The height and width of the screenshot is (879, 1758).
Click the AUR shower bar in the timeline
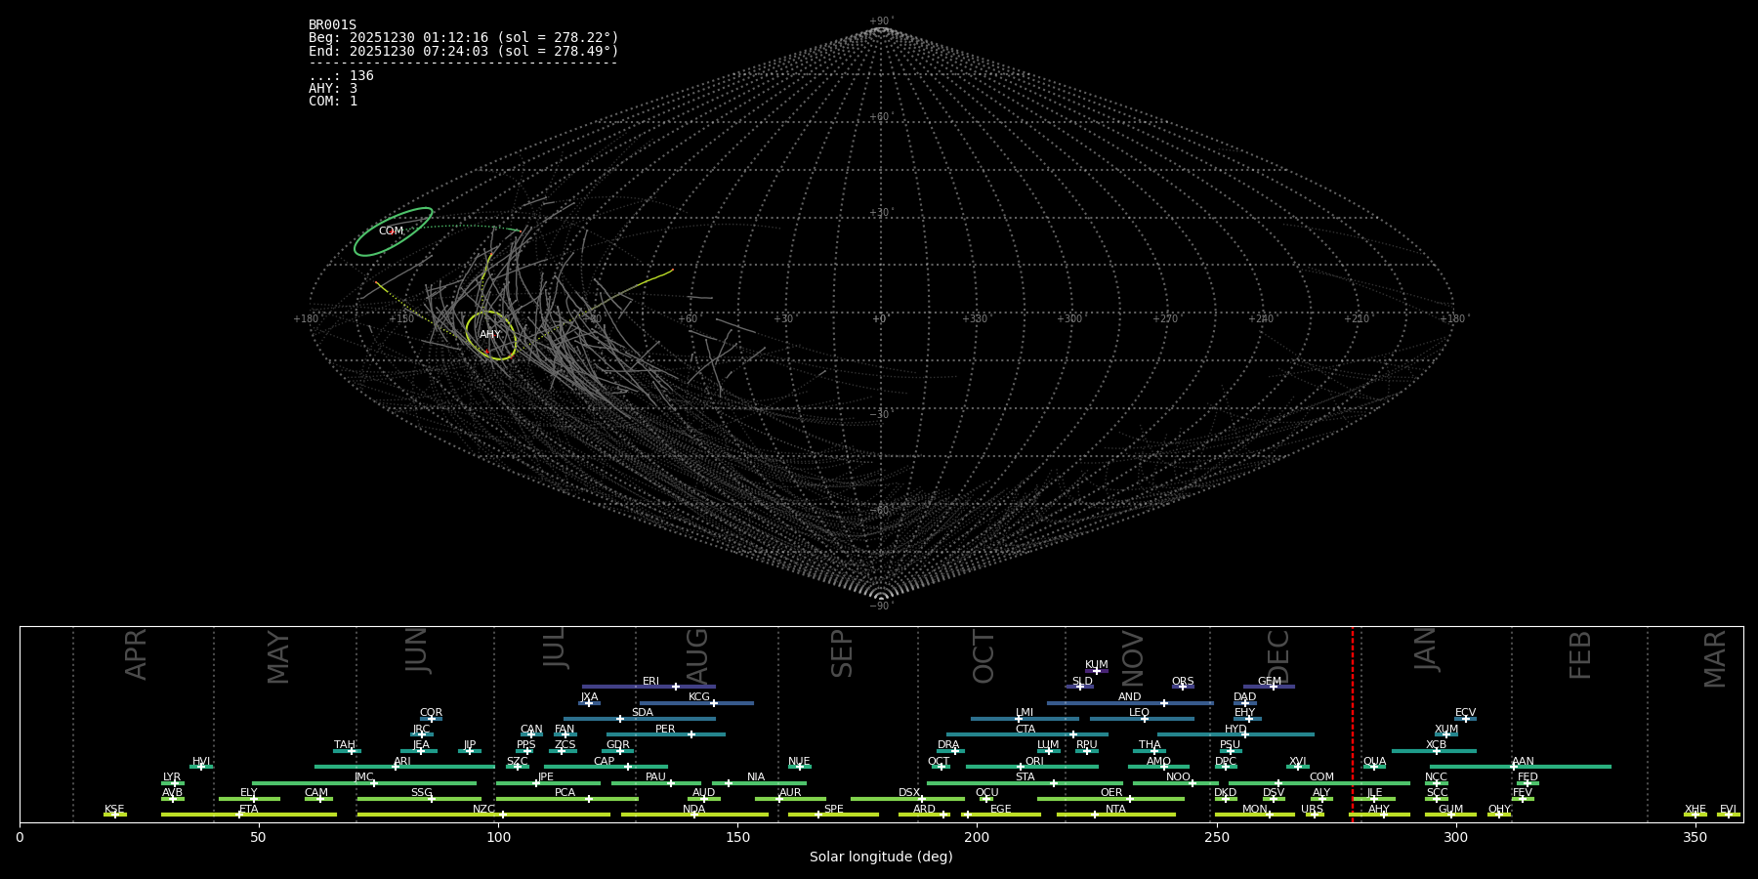tap(790, 799)
